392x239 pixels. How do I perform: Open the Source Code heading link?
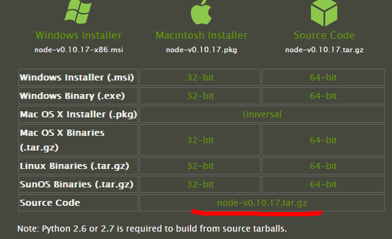point(324,35)
